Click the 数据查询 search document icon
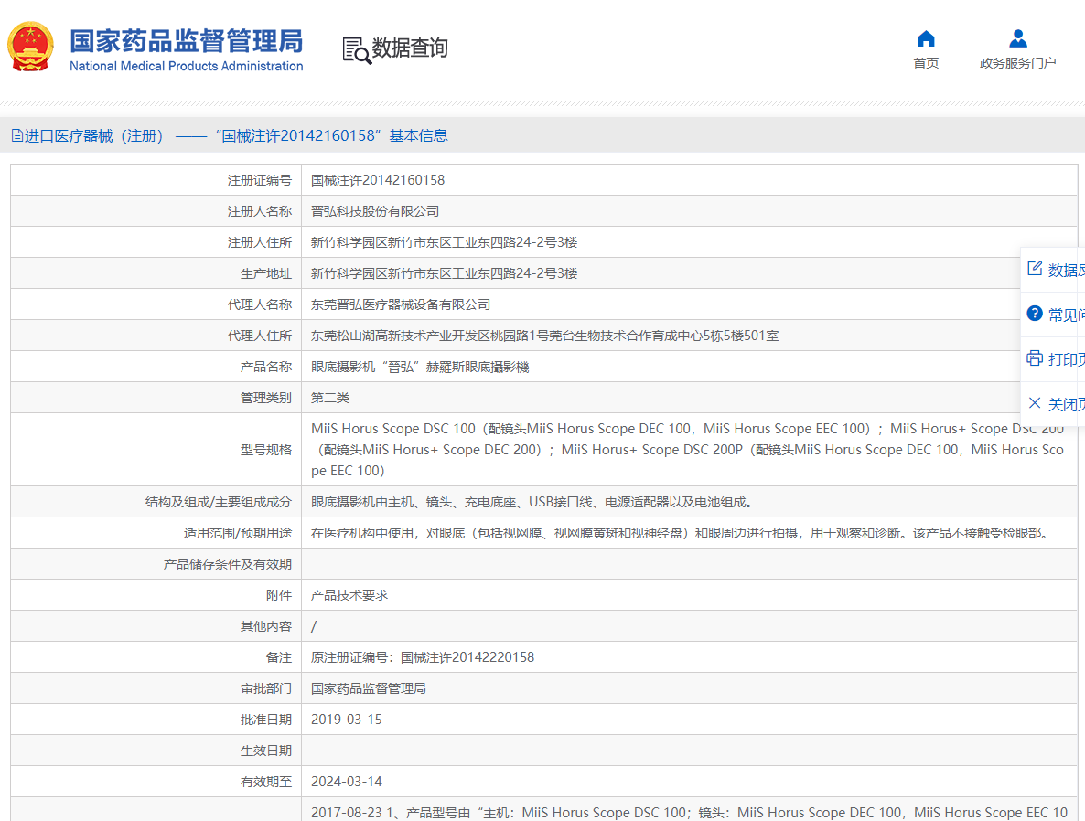Image resolution: width=1085 pixels, height=821 pixels. tap(357, 49)
